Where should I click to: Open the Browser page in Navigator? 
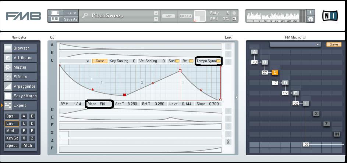20,48
